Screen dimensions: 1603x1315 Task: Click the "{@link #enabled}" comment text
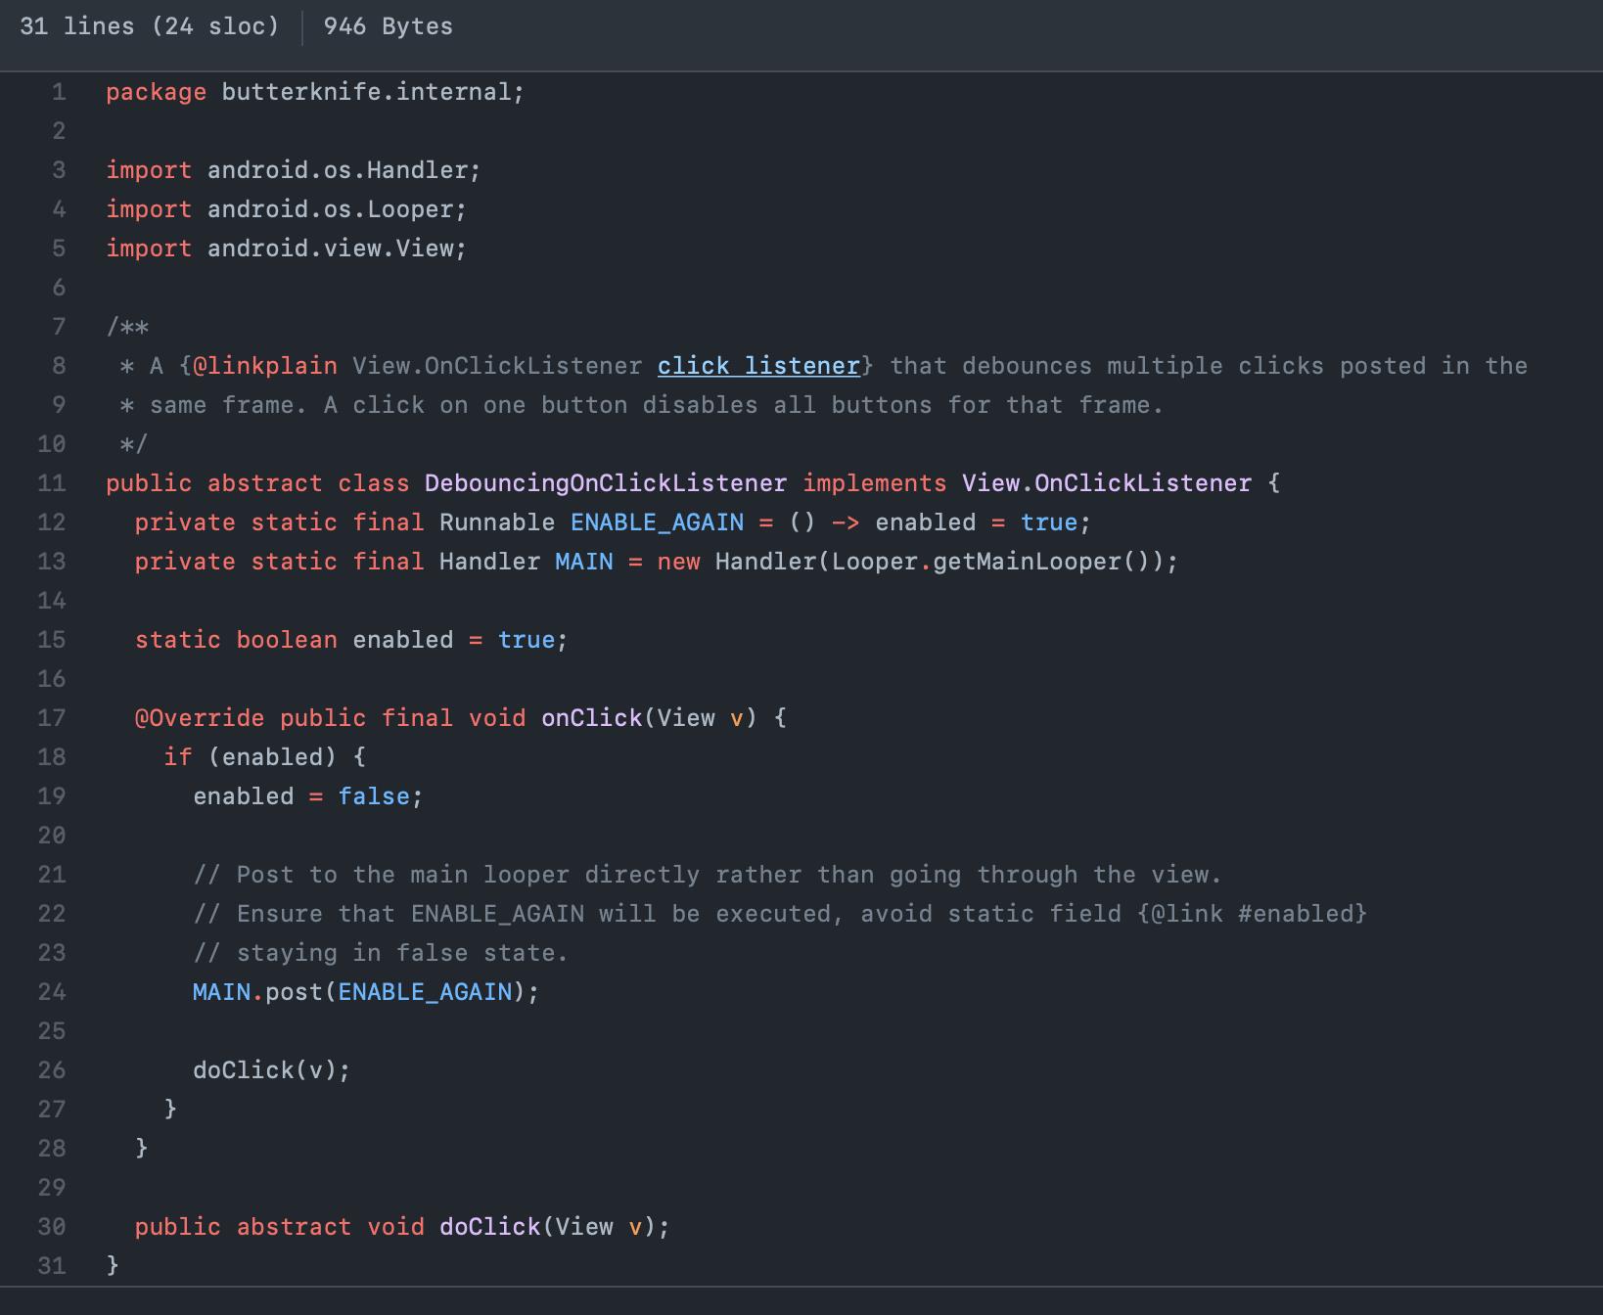(1252, 914)
